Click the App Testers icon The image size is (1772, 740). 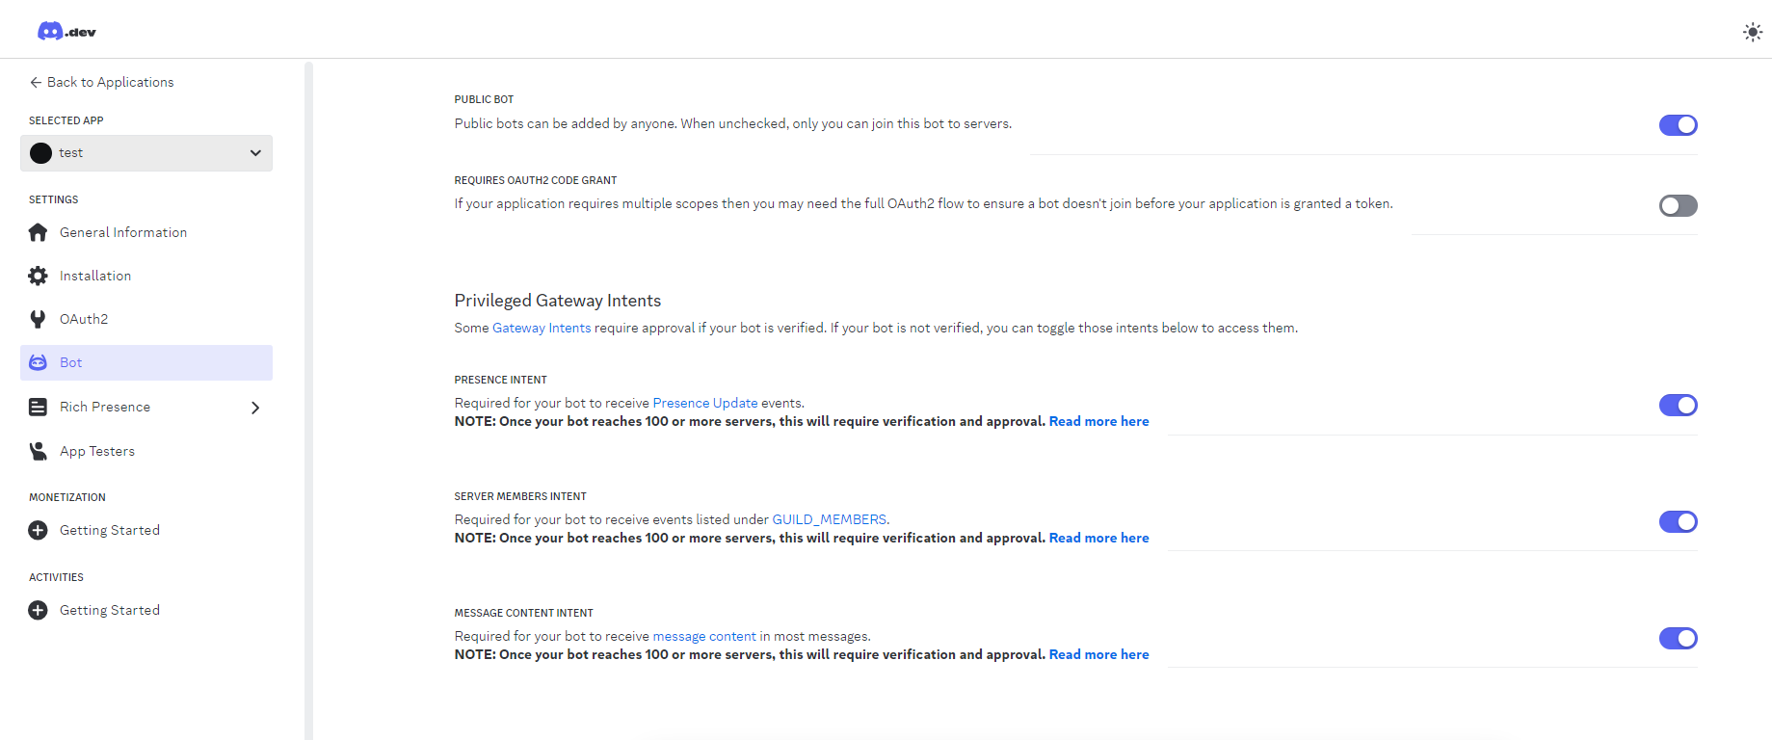pyautogui.click(x=38, y=451)
